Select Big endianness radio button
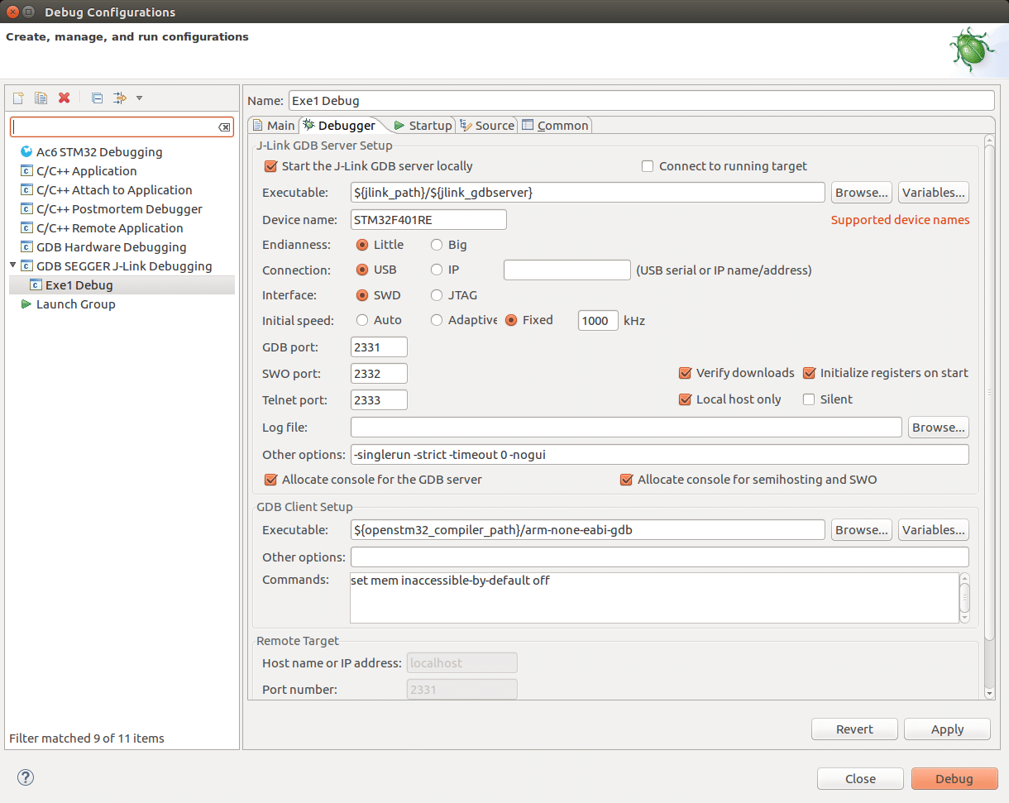The image size is (1009, 803). coord(437,245)
